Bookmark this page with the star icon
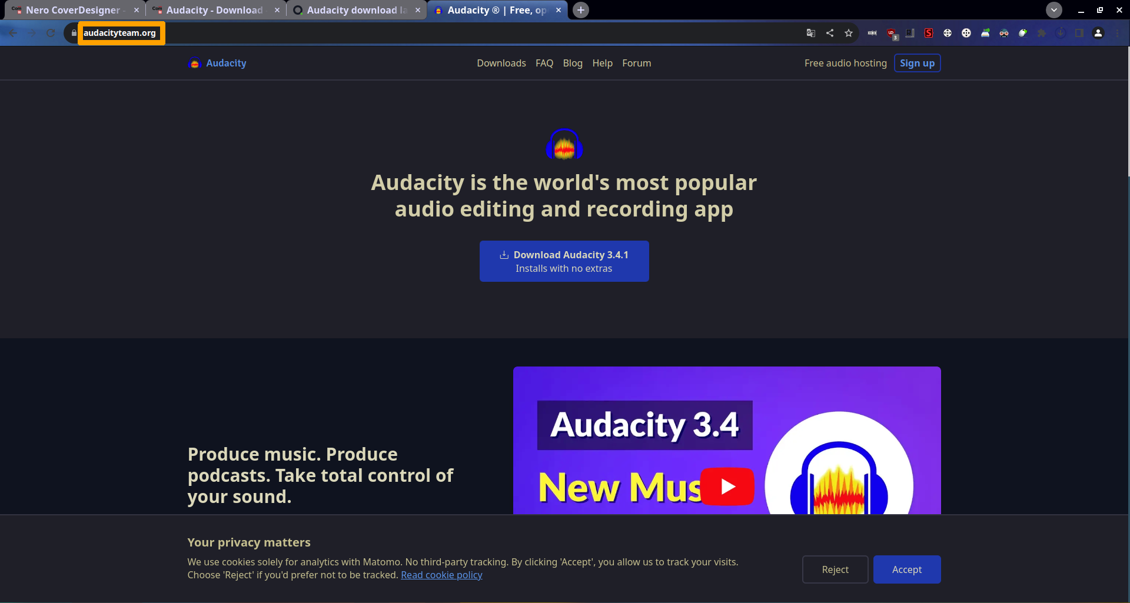The width and height of the screenshot is (1130, 603). point(849,33)
